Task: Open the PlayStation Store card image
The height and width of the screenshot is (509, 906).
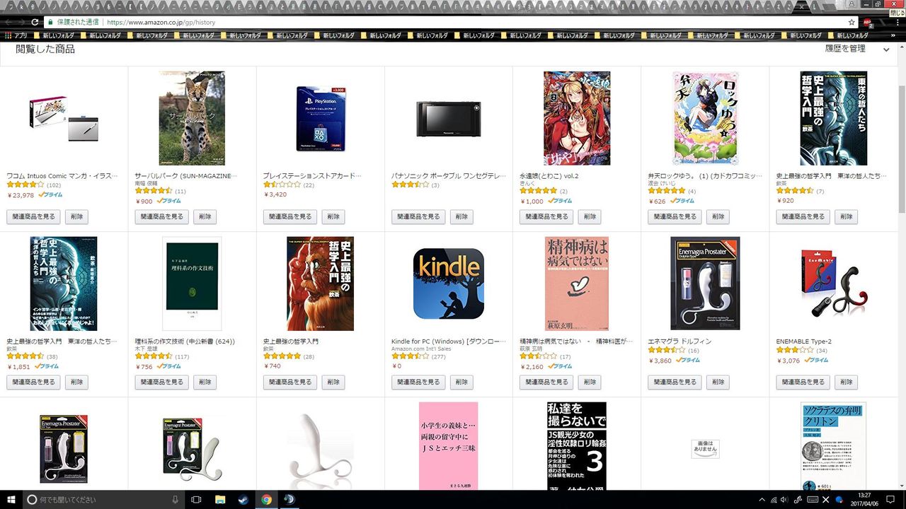Action: [321, 118]
